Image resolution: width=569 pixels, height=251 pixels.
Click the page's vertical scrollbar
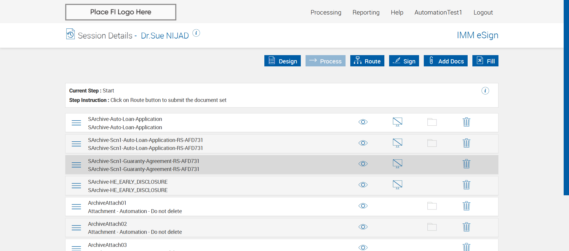[x=566, y=98]
